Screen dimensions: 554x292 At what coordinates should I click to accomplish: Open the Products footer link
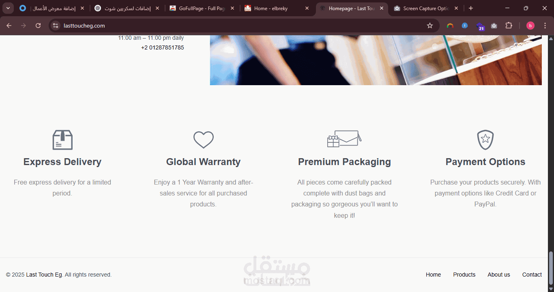[464, 275]
